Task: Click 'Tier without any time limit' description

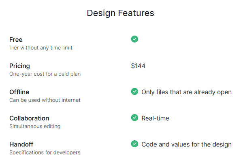Action: (x=40, y=48)
